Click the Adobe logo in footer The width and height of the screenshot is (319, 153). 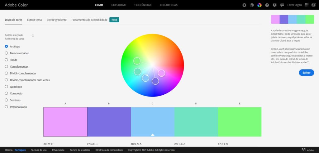[308, 150]
